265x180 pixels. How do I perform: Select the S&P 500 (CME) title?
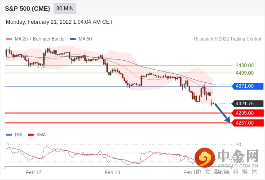27,9
